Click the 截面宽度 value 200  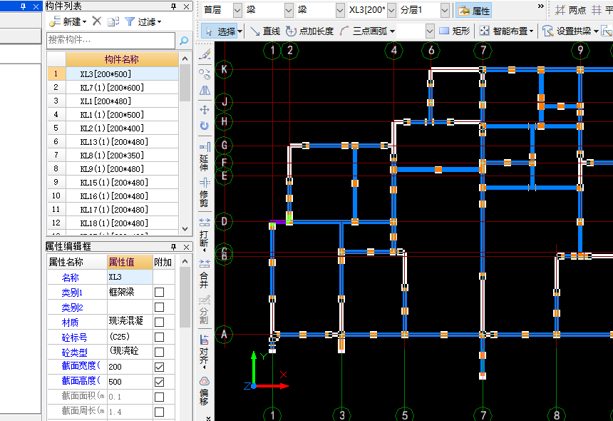[130, 367]
